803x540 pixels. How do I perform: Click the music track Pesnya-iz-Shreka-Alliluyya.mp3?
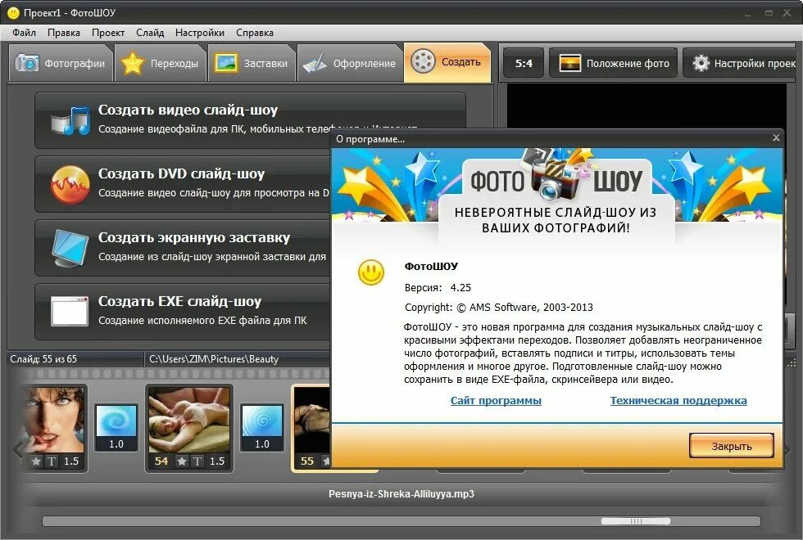pyautogui.click(x=401, y=494)
